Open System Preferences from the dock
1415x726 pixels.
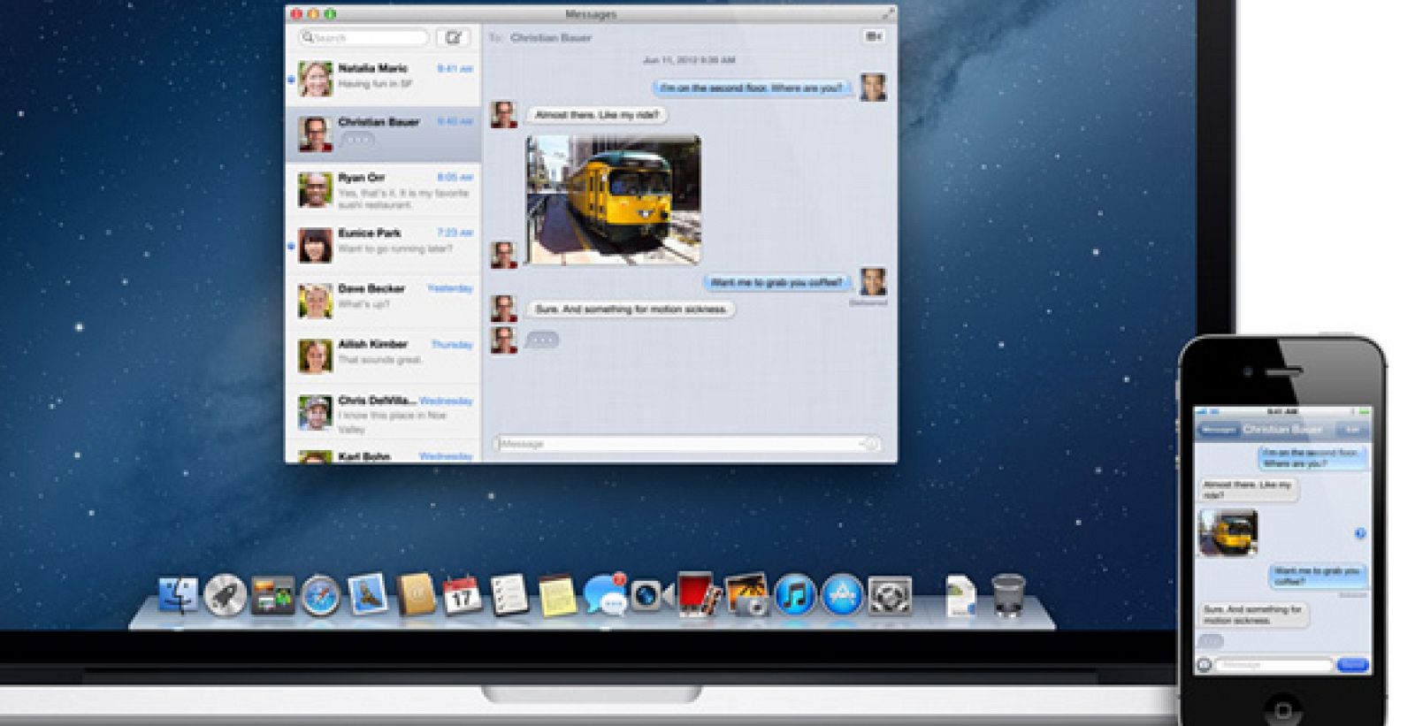click(x=889, y=595)
